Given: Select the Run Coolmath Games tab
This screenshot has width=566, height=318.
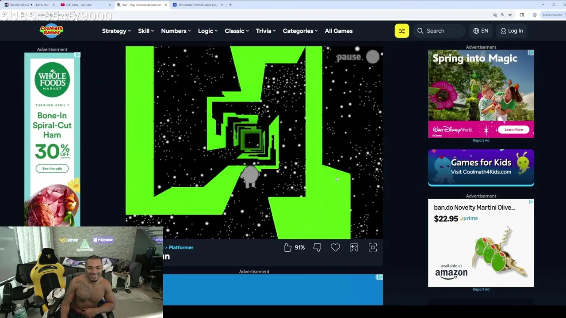Looking at the screenshot, I should tap(141, 5).
